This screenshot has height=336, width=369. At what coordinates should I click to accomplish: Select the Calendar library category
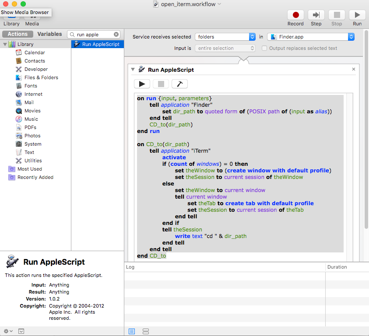coord(35,52)
